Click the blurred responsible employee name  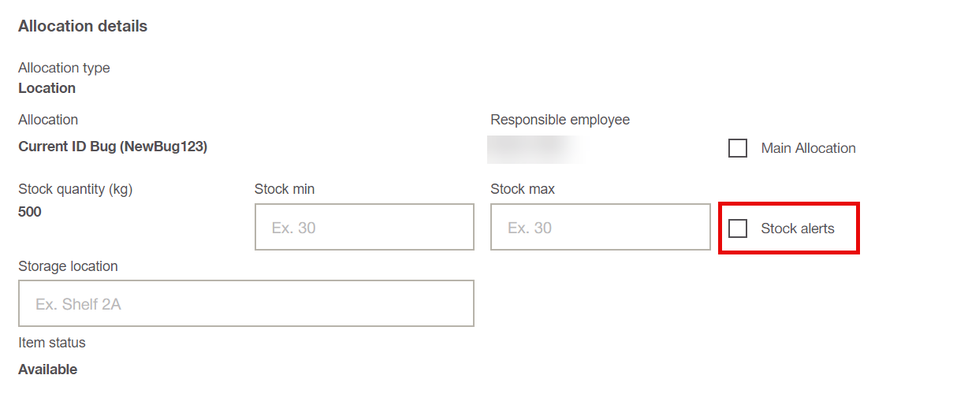point(534,149)
